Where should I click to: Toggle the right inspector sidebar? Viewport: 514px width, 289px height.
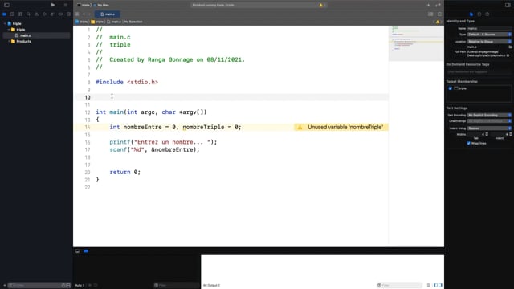(508, 5)
